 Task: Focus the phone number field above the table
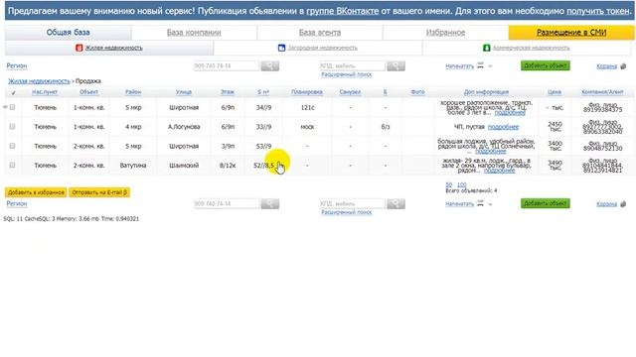point(227,65)
